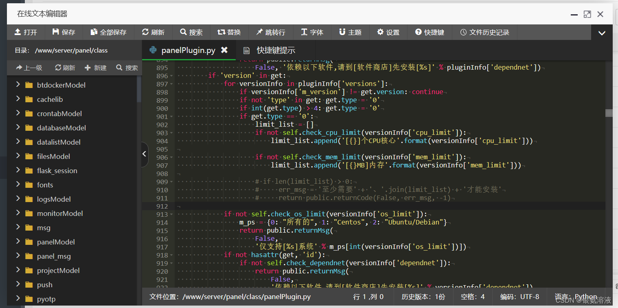The image size is (618, 308).
Task: Click line number 912 in gutter
Action: coord(162,206)
